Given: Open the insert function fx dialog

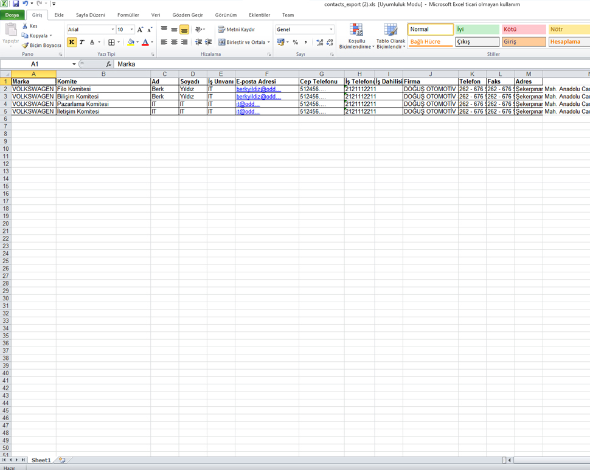Looking at the screenshot, I should coord(108,64).
